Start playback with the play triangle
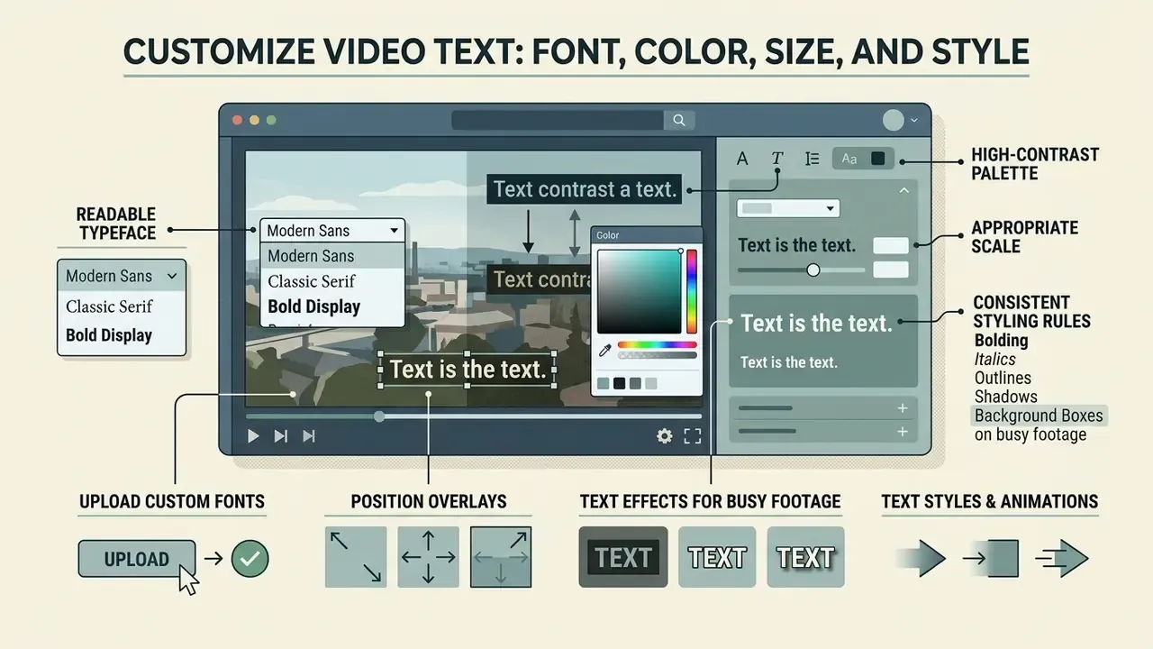Viewport: 1153px width, 649px height. (x=253, y=436)
